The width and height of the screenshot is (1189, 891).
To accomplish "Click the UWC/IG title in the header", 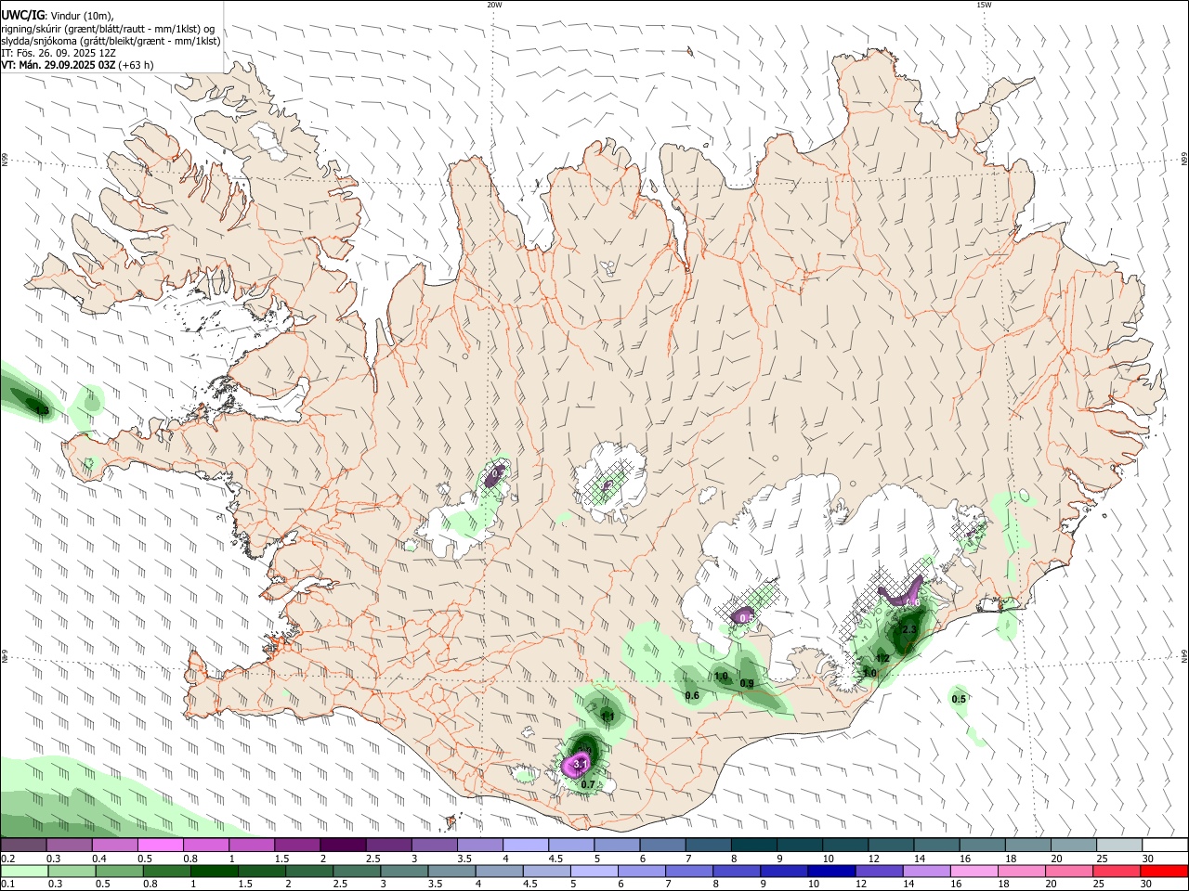I will tap(22, 15).
